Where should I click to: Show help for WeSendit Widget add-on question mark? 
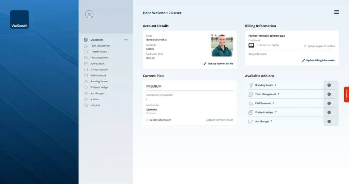pyautogui.click(x=276, y=112)
